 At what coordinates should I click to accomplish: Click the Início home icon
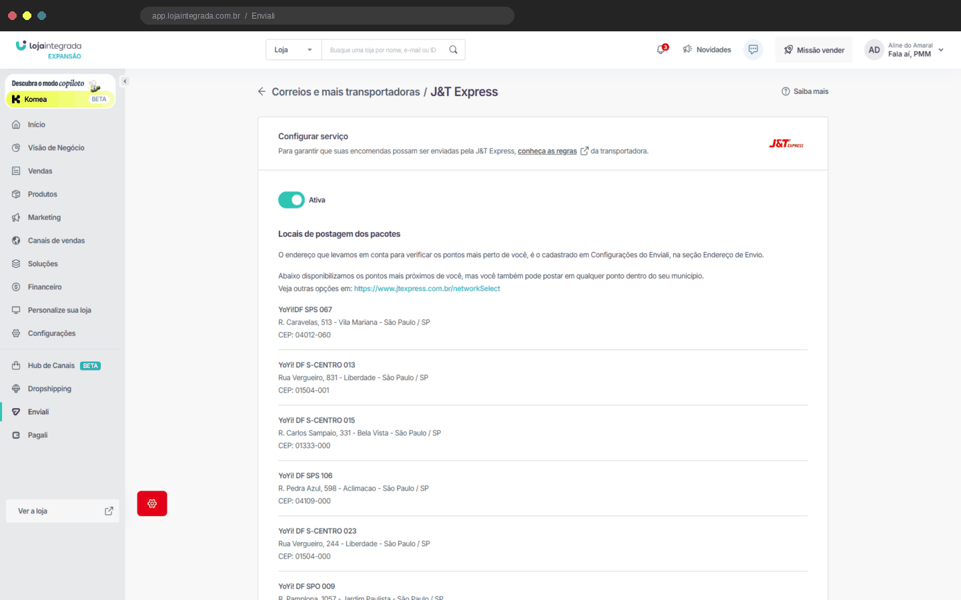coord(16,125)
